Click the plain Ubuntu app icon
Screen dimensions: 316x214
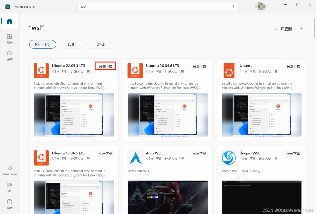coord(229,70)
